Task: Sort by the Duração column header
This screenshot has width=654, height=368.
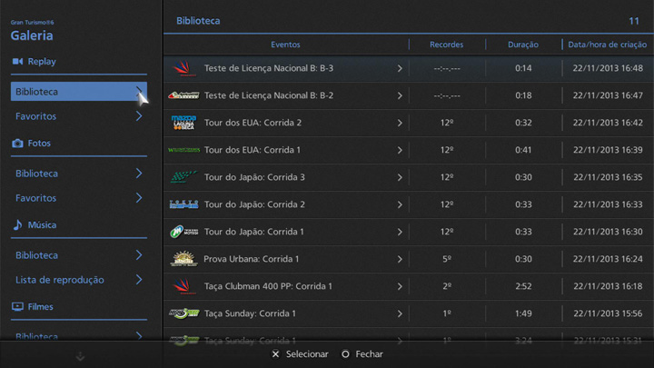Action: coord(523,45)
